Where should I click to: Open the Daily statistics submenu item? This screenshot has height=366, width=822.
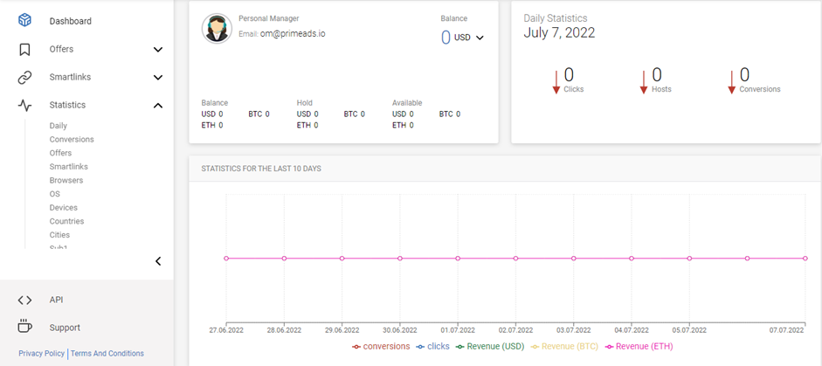(59, 126)
